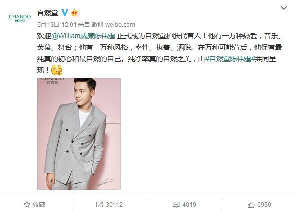Open the CHANDO profile avatar
The height and width of the screenshot is (212, 295).
20,18
